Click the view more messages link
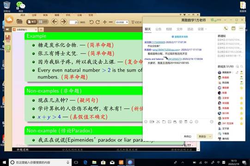Image resolution: width=250 pixels, height=166 pixels. (180, 37)
